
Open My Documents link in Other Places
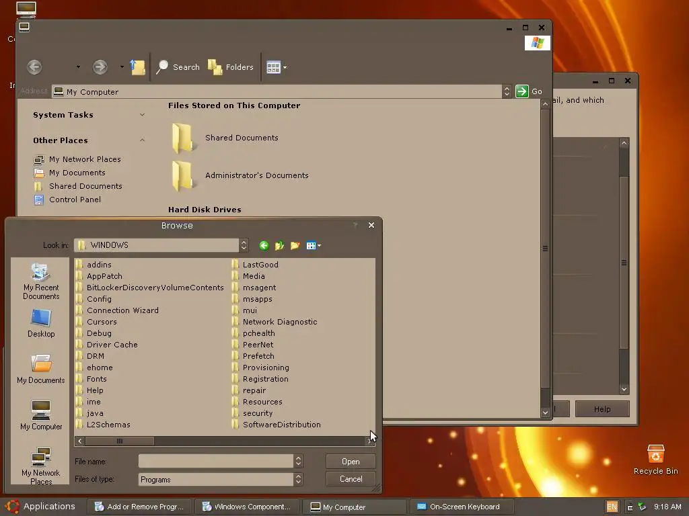pos(77,173)
